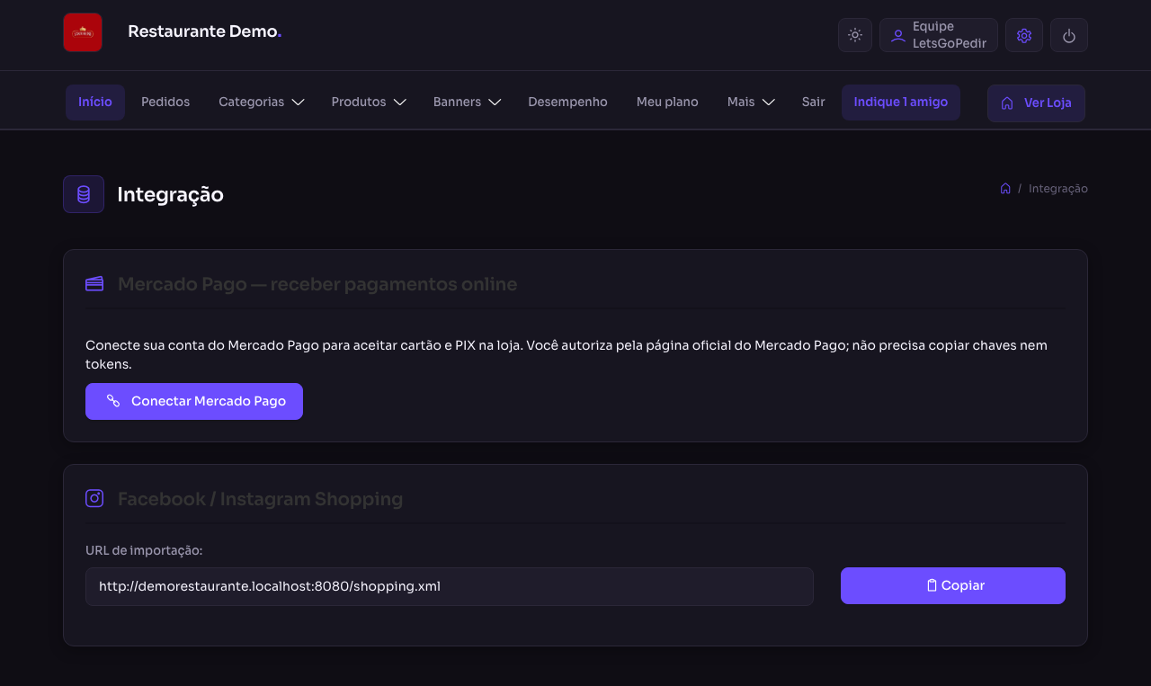Viewport: 1151px width, 686px height.
Task: Click the breadcrumb home icon
Action: pyautogui.click(x=1005, y=188)
